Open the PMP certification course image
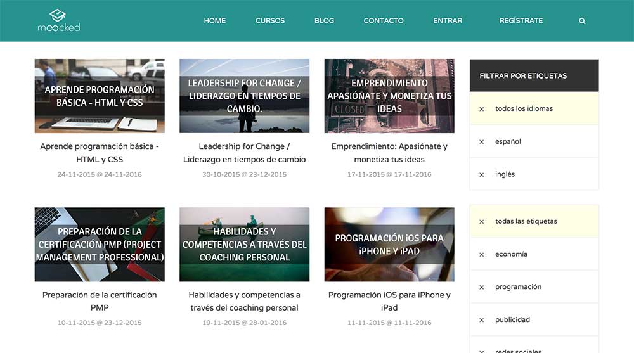 coord(100,244)
